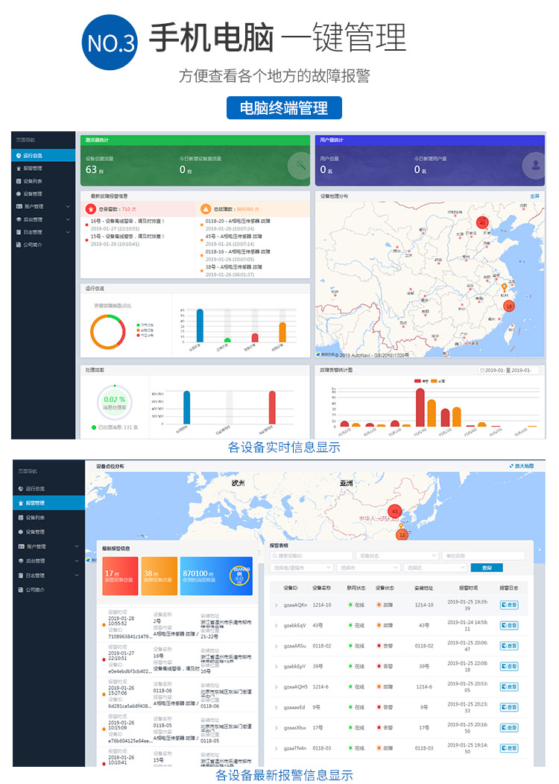Open 公司简介 in the lower sidebar
This screenshot has width=559, height=784.
[35, 589]
